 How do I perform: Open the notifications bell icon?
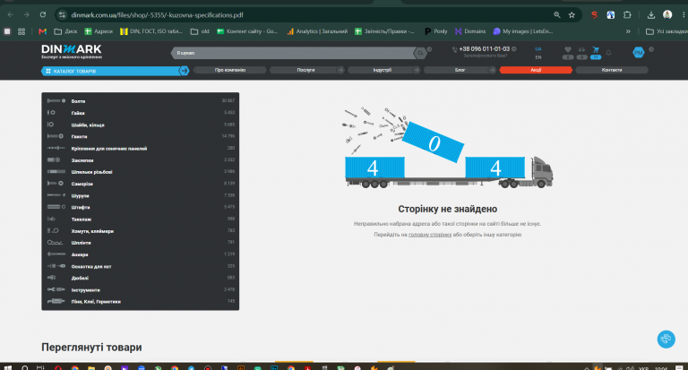pyautogui.click(x=608, y=53)
